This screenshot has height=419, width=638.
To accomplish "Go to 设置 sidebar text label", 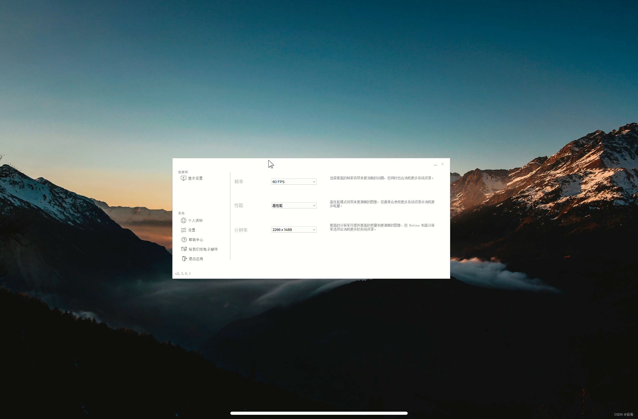I will 192,230.
